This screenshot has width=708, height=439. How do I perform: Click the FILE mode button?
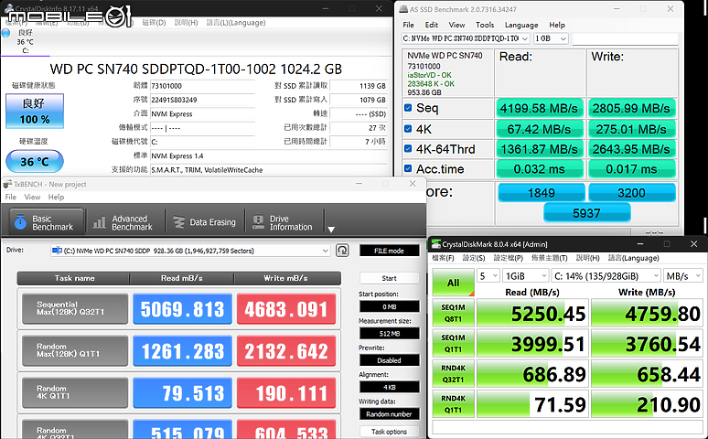[x=390, y=251]
